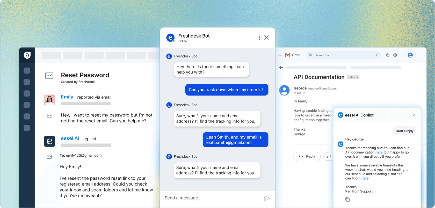Select the 'Created by Freshdesk' text

coord(78,82)
